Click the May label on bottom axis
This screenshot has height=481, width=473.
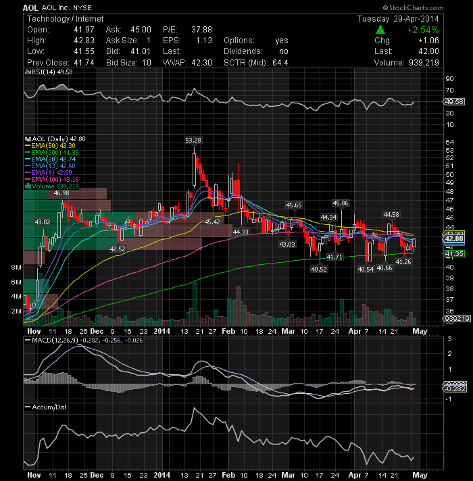click(420, 475)
